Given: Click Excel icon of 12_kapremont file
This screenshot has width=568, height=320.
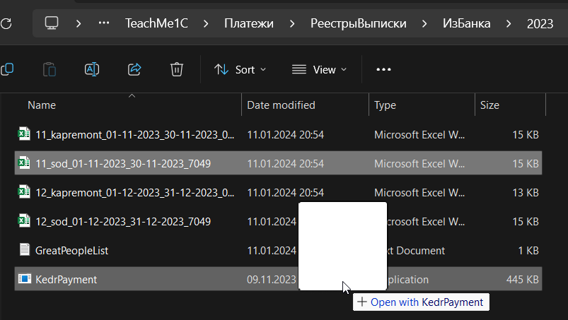Looking at the screenshot, I should [24, 191].
